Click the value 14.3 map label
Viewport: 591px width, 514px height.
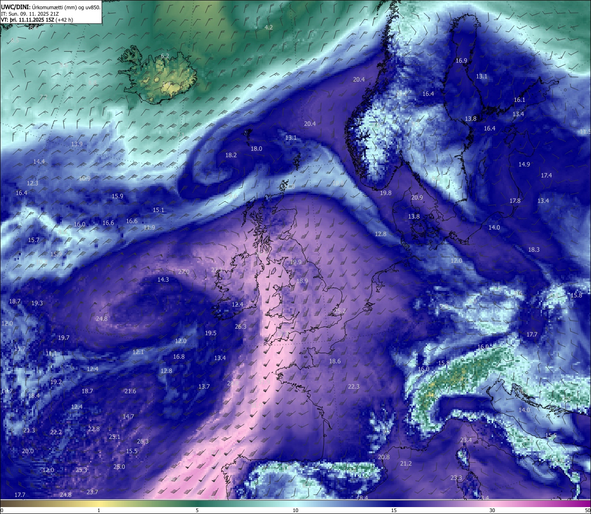163,279
